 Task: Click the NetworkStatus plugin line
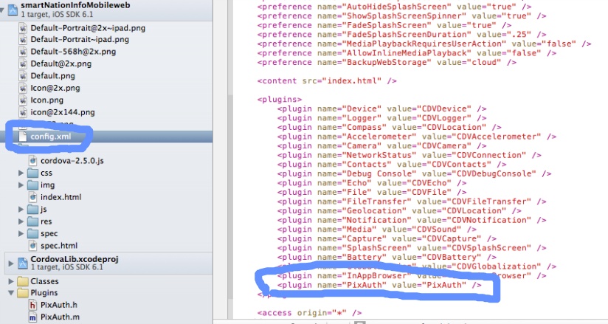tap(409, 155)
